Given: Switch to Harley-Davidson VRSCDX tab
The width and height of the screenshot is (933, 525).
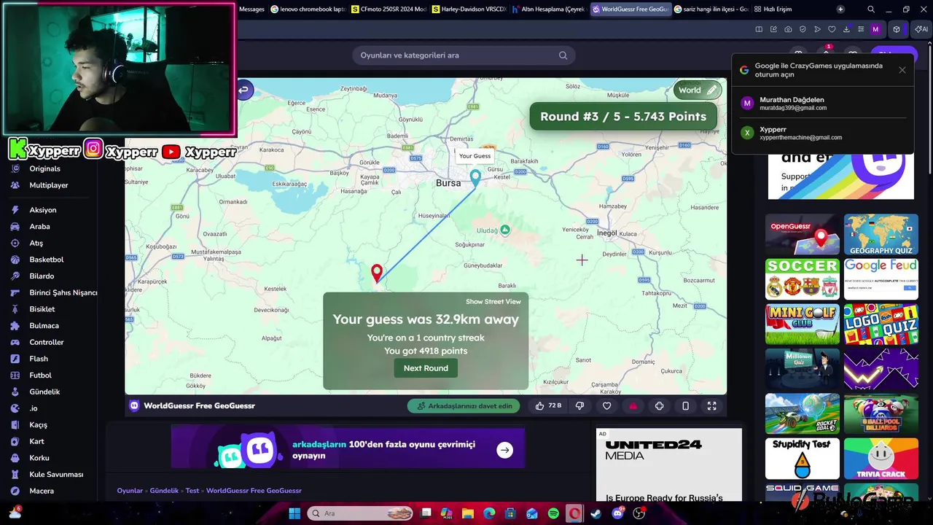Looking at the screenshot, I should pyautogui.click(x=469, y=9).
